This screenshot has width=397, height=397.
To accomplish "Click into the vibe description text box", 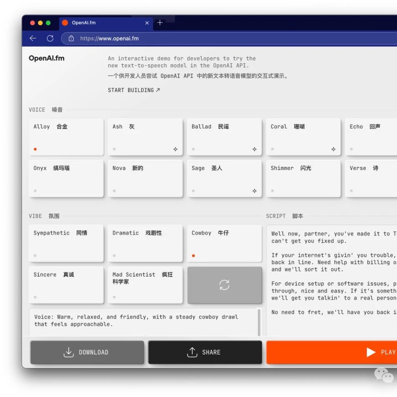I will click(143, 322).
